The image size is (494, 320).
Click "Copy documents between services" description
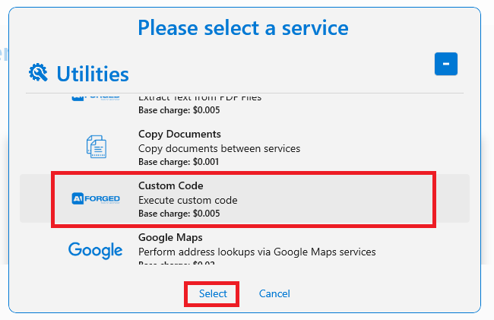point(220,148)
